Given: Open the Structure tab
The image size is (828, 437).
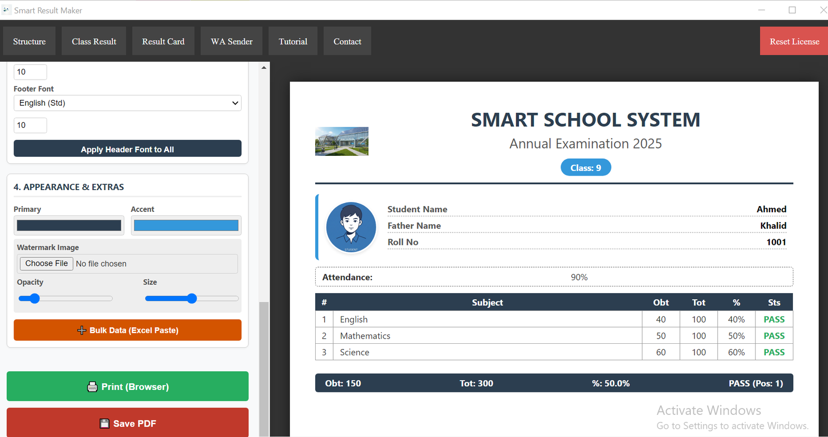Looking at the screenshot, I should 29,41.
